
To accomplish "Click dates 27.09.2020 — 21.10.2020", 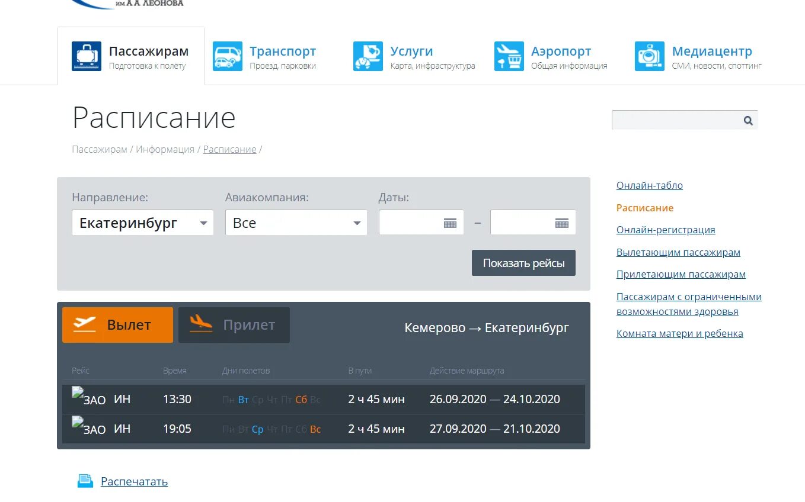I will pos(495,429).
